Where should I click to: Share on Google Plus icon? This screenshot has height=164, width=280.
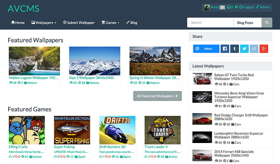pos(264,49)
